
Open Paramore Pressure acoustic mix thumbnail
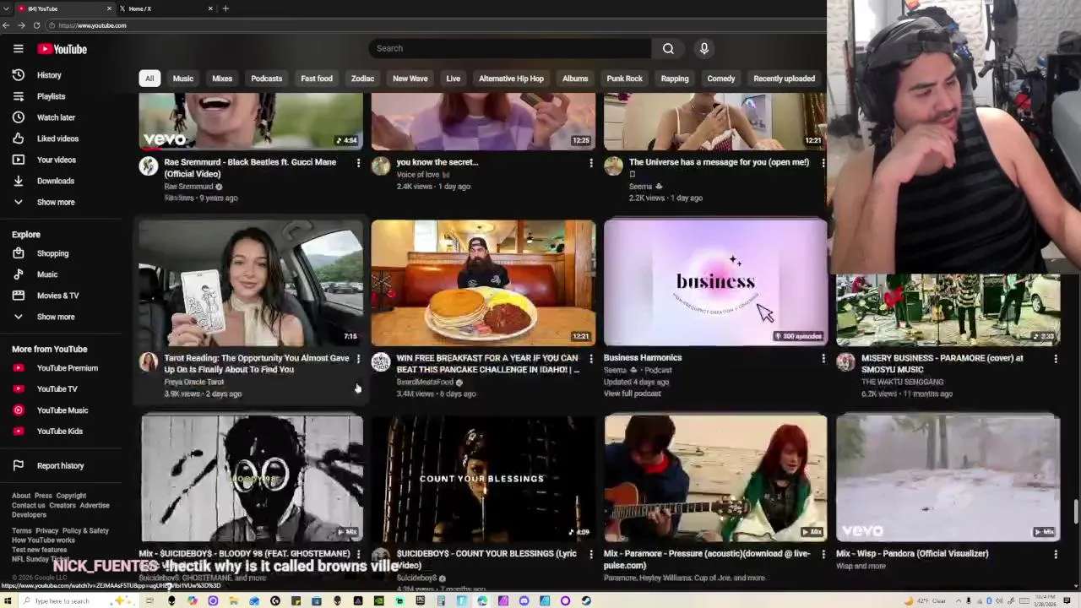[x=715, y=478]
